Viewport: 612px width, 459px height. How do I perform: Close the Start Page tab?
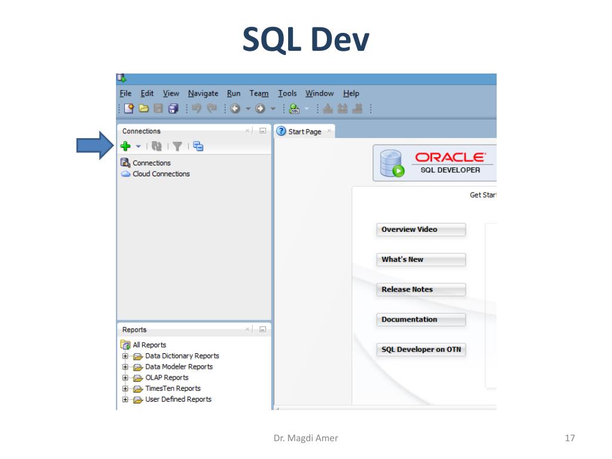(x=329, y=131)
